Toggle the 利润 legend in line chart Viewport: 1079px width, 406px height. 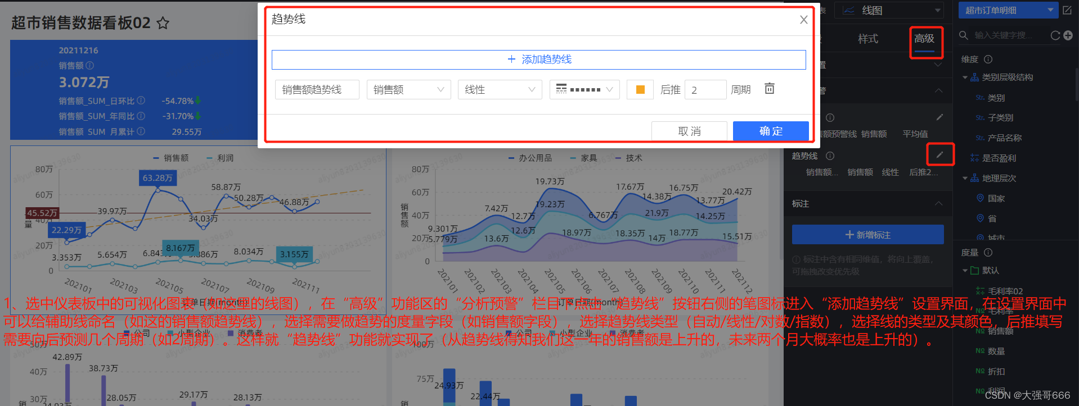point(220,158)
